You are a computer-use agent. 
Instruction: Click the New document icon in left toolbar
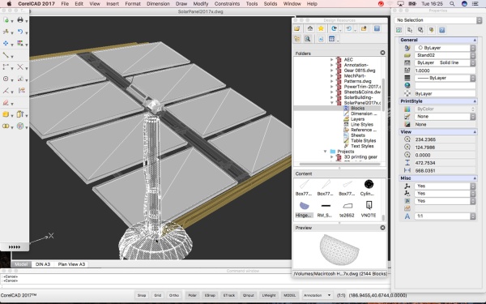click(x=6, y=20)
